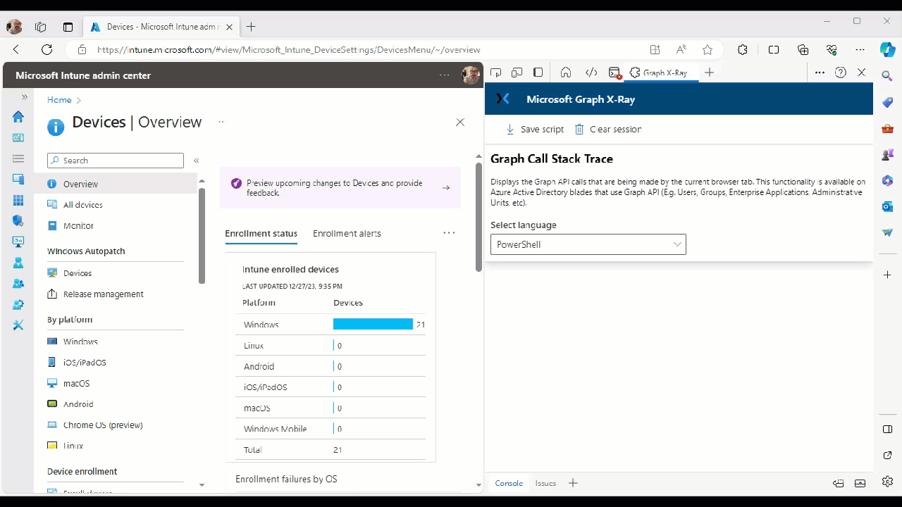Image resolution: width=902 pixels, height=507 pixels.
Task: Open Endpoint security shield icon in sidebar
Action: coord(18,221)
